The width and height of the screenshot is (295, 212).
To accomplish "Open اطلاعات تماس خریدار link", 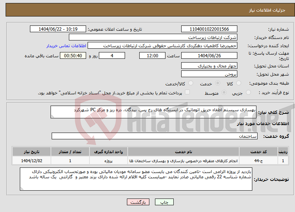I will click(66, 46).
